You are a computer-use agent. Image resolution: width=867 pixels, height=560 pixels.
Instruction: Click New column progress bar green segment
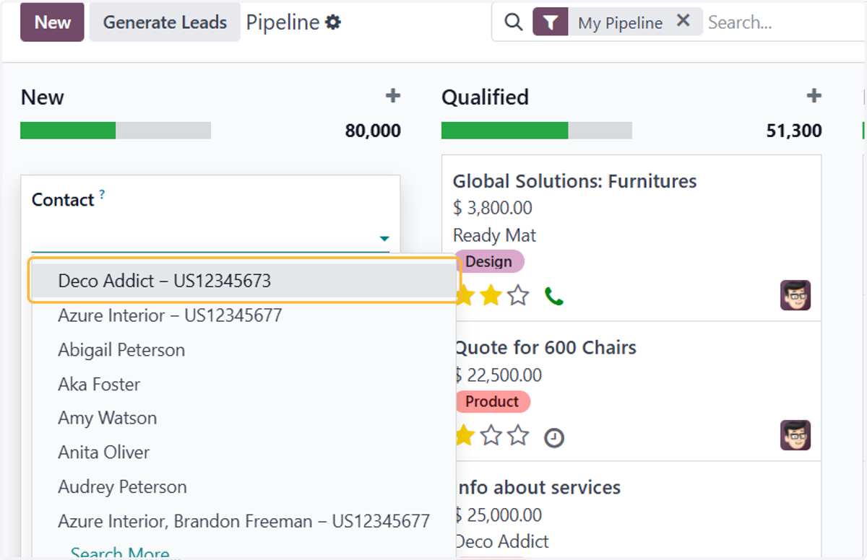(x=68, y=131)
